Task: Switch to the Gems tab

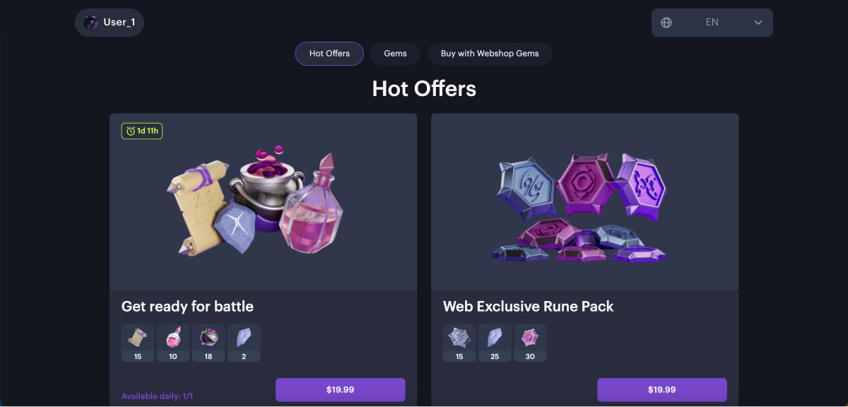Action: [395, 54]
